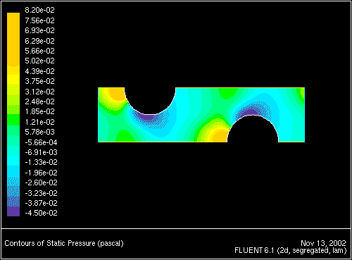This screenshot has width=352, height=260.
Task: Click the 3.12e-02 legend label
Action: [x=39, y=92]
